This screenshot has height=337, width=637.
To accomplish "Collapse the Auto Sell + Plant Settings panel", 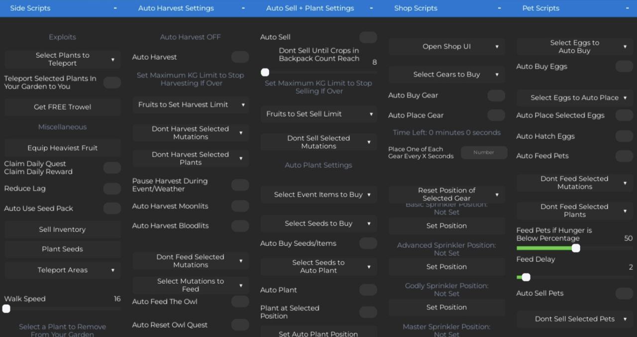I will coord(371,8).
